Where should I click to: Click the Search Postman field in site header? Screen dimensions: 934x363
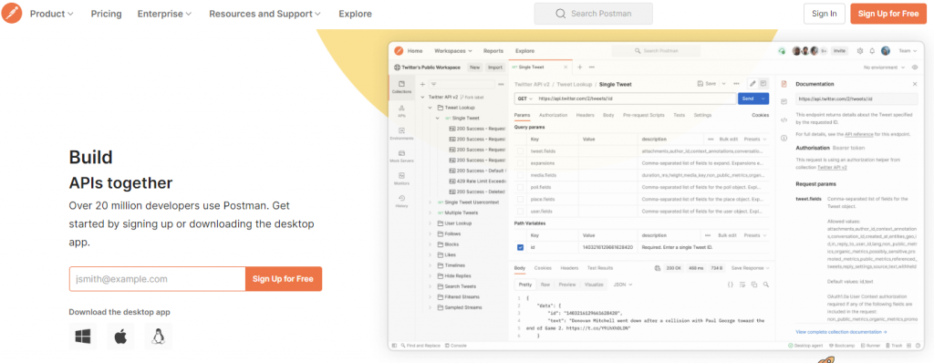593,13
